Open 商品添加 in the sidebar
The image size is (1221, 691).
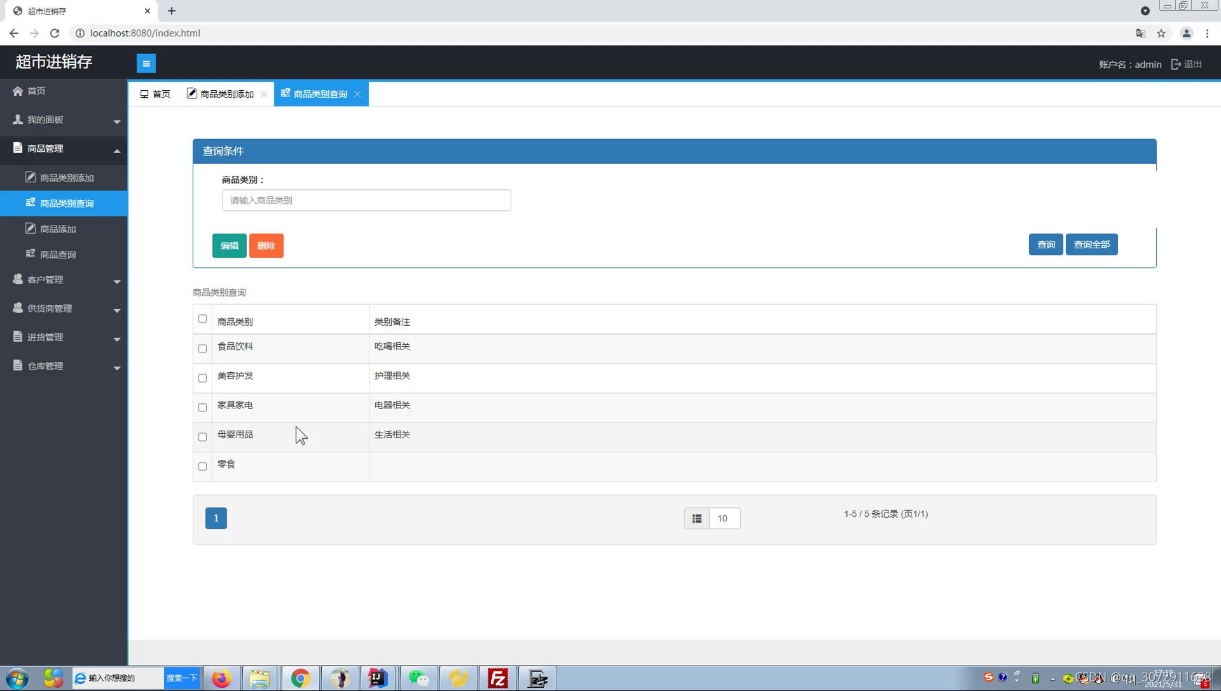(x=58, y=229)
